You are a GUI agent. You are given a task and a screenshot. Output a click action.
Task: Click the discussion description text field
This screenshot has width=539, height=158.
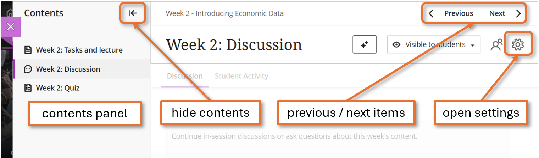294,136
